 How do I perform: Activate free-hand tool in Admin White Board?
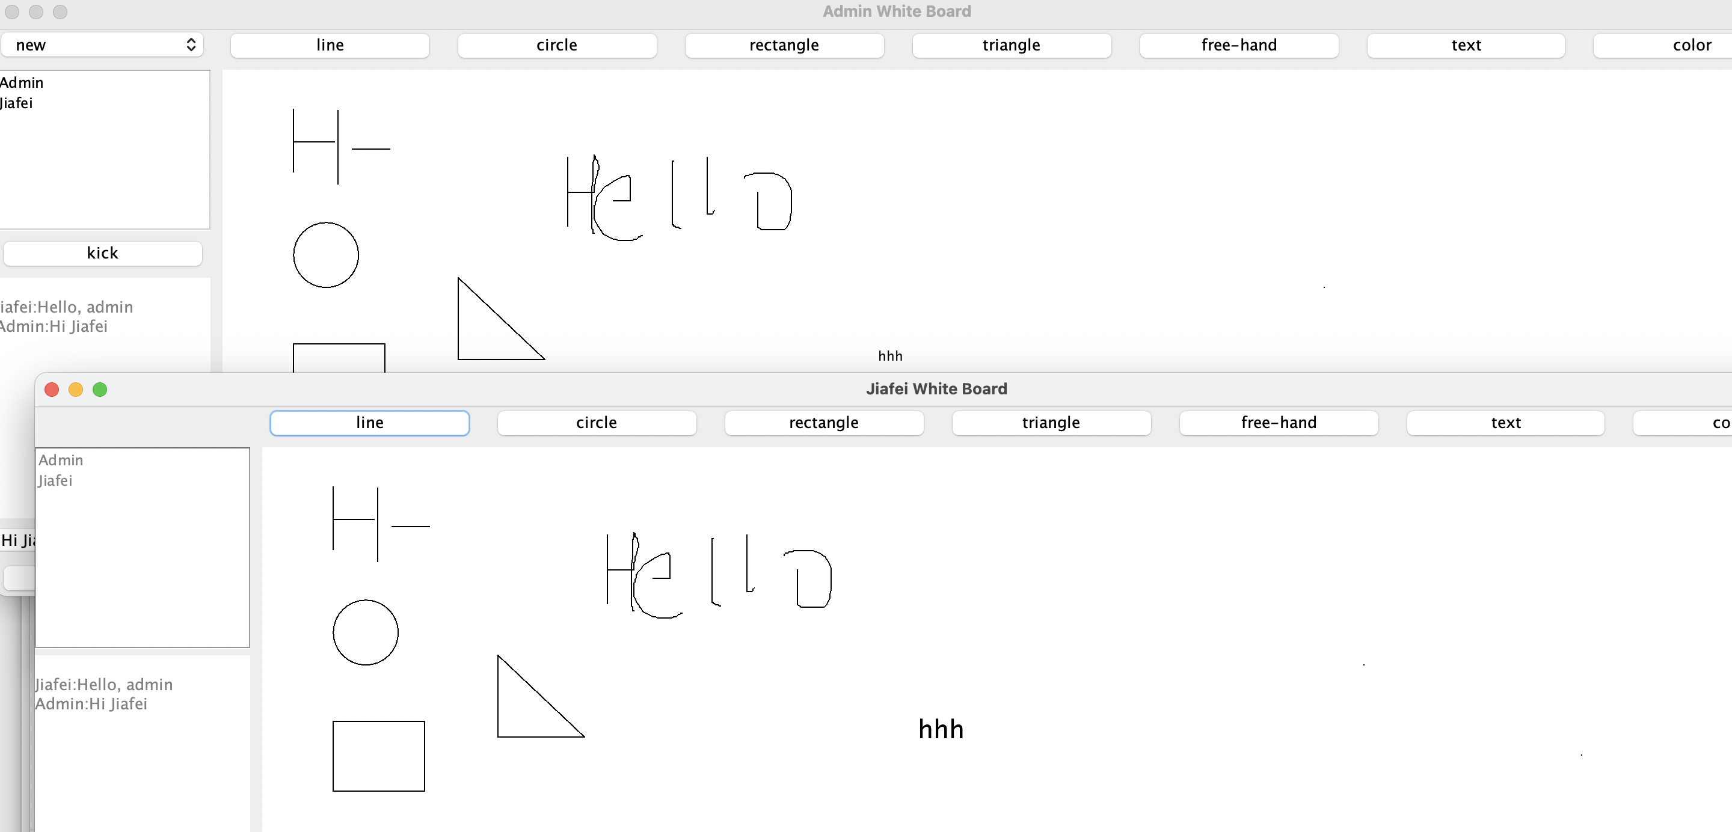coord(1238,45)
